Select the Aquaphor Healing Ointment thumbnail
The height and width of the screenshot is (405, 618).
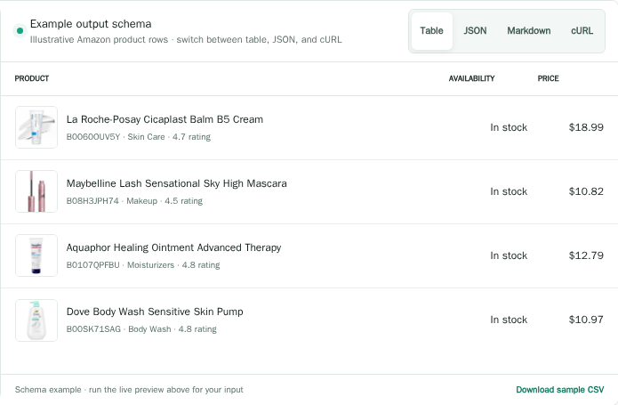(x=36, y=255)
